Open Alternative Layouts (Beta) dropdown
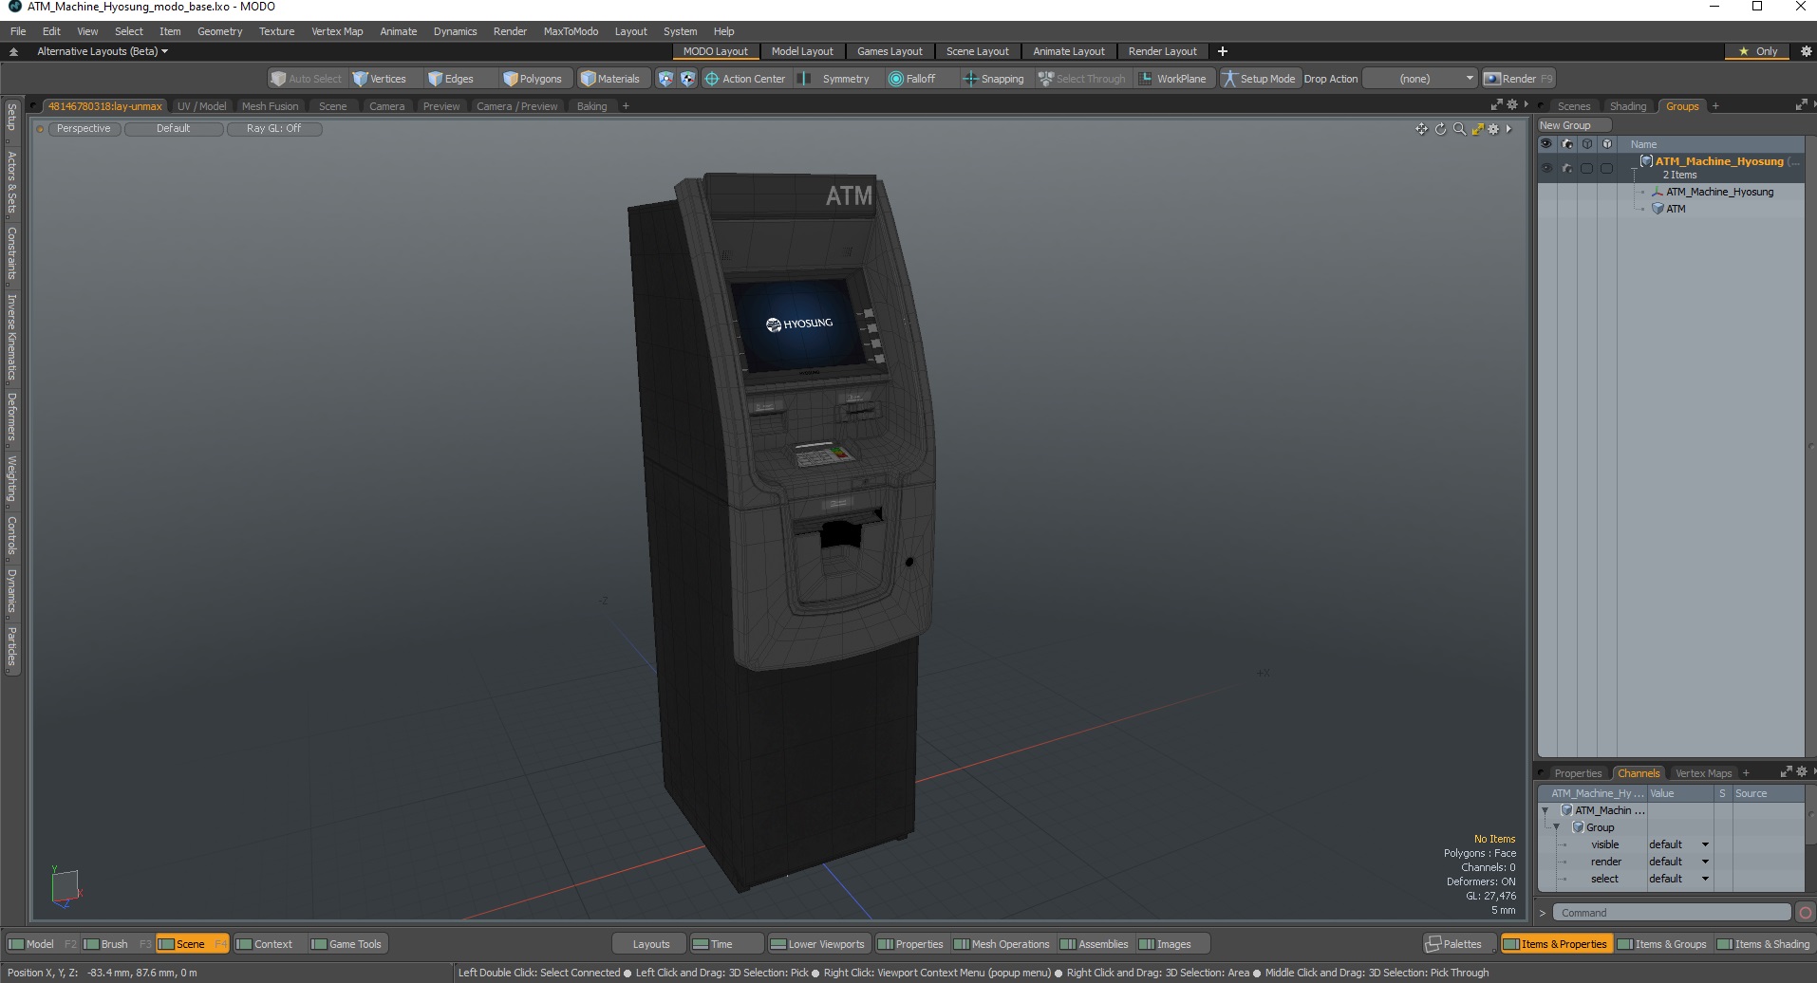This screenshot has width=1817, height=983. click(102, 51)
